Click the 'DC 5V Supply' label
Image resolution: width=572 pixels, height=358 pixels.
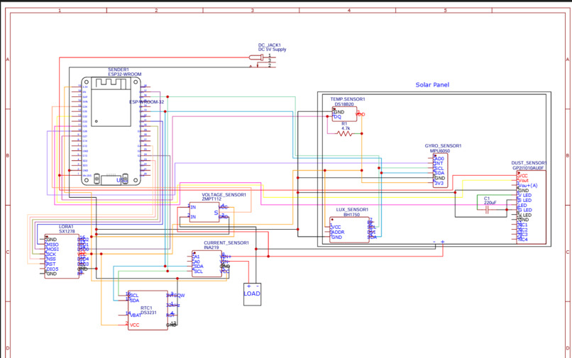tap(272, 50)
